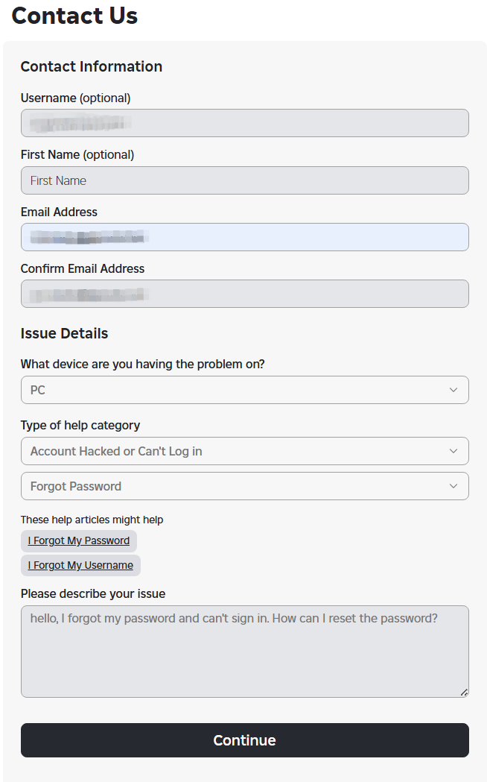Grab the resize handle of the issue textarea

click(464, 693)
